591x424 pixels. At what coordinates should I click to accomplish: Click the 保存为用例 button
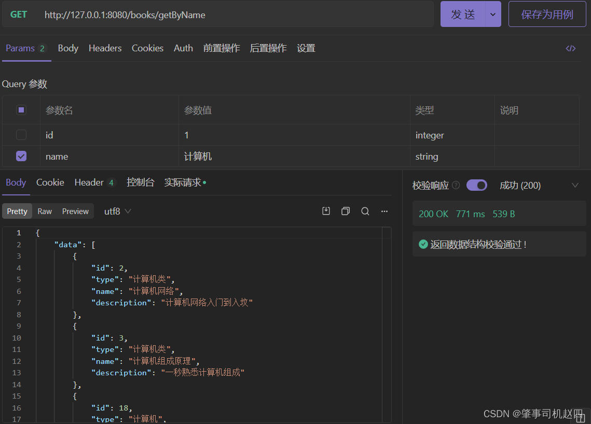pyautogui.click(x=547, y=15)
